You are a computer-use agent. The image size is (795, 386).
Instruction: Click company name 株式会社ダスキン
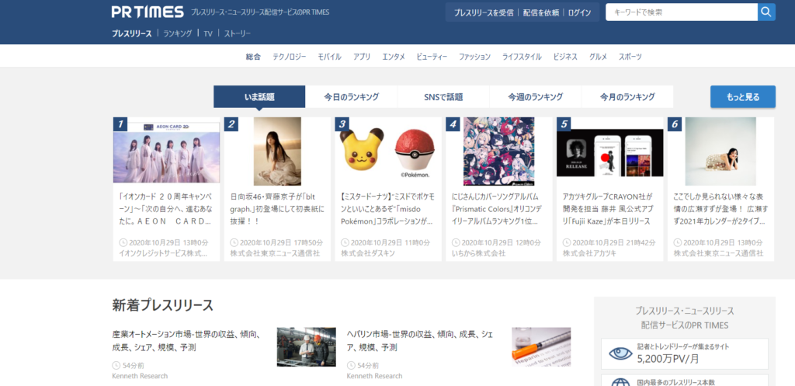[367, 252]
